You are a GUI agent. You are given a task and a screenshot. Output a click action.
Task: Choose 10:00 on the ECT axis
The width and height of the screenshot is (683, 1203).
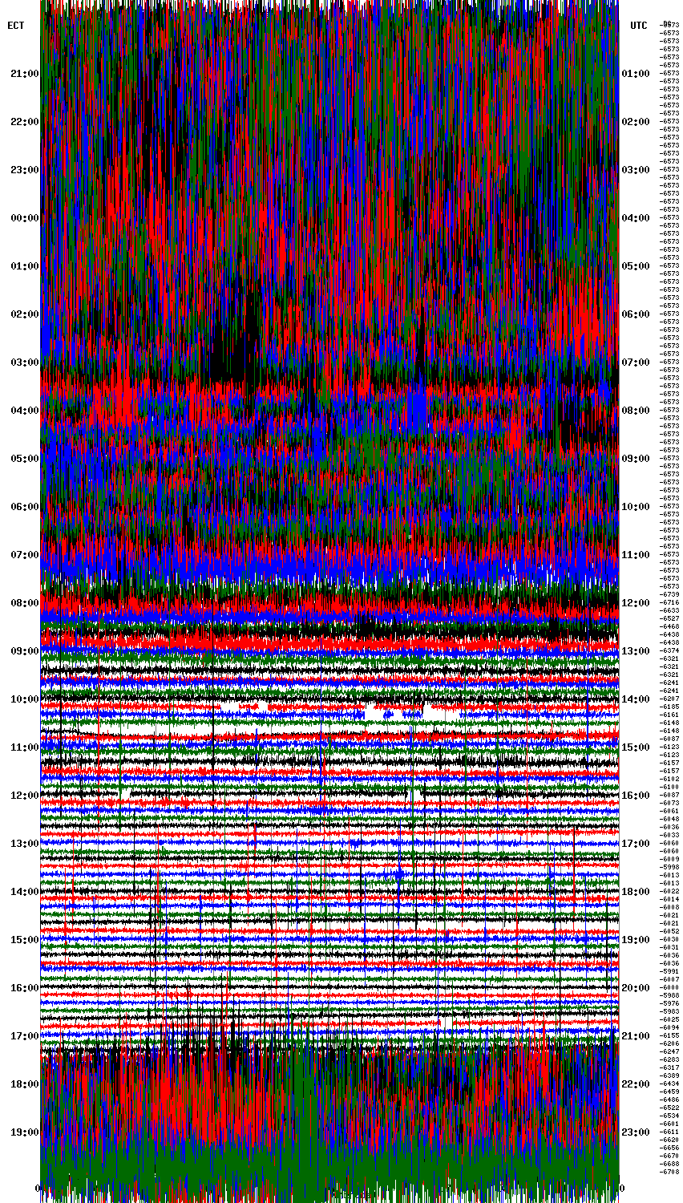25,699
